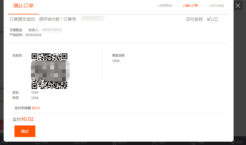Close the order confirmation dialog
Screen dimensions: 246x145
point(238,6)
